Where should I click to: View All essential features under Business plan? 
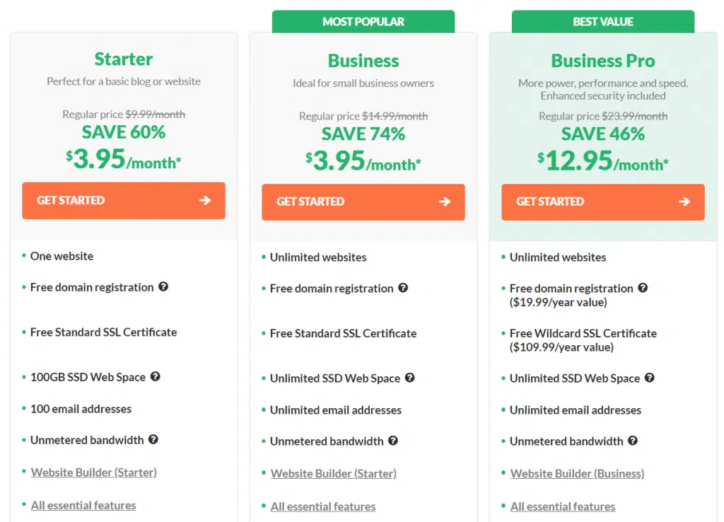tap(323, 506)
